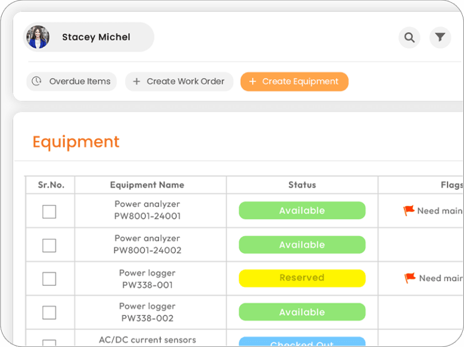This screenshot has height=347, width=464.
Task: Open the Stacey Michel user profile pill
Action: (88, 37)
